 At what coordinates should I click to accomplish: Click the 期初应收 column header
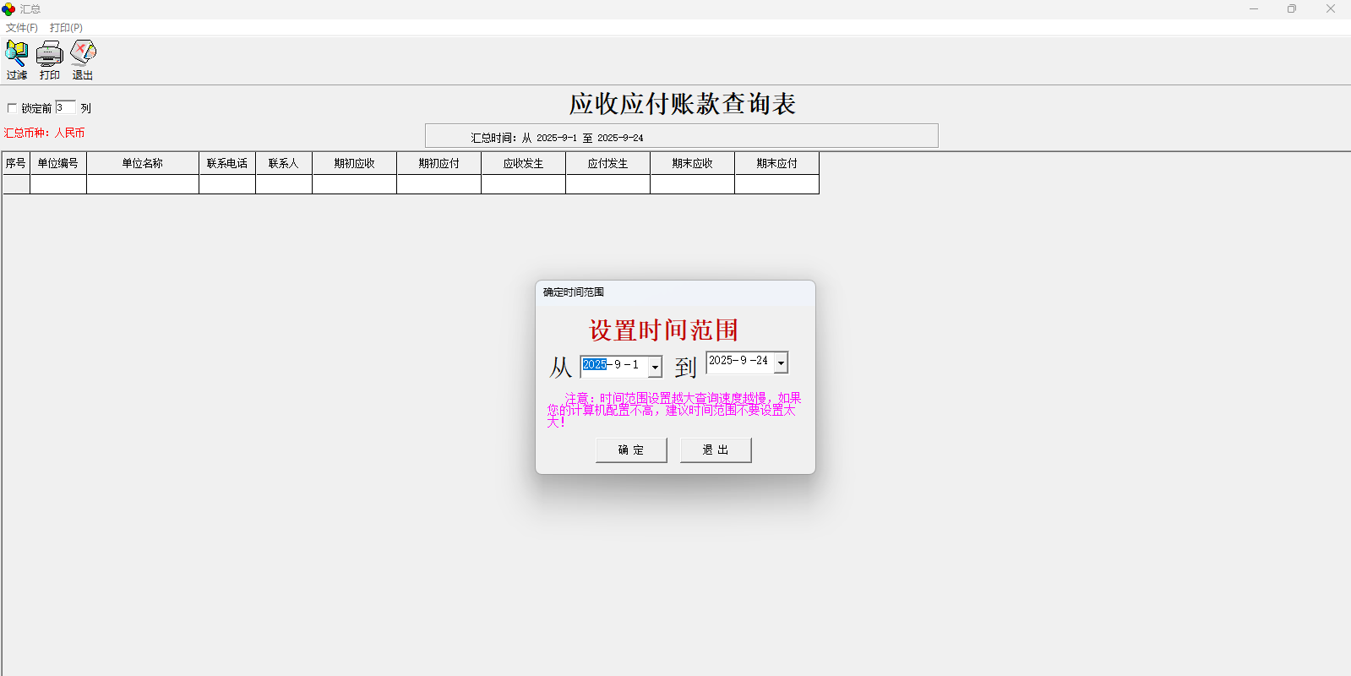pos(354,163)
